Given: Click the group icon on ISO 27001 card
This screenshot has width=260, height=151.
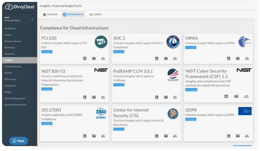Looking at the screenshot, I should point(103,136).
